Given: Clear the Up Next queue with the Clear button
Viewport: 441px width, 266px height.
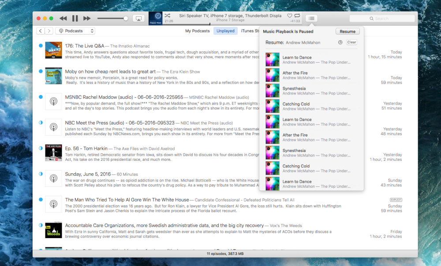Looking at the screenshot, I should [x=351, y=42].
